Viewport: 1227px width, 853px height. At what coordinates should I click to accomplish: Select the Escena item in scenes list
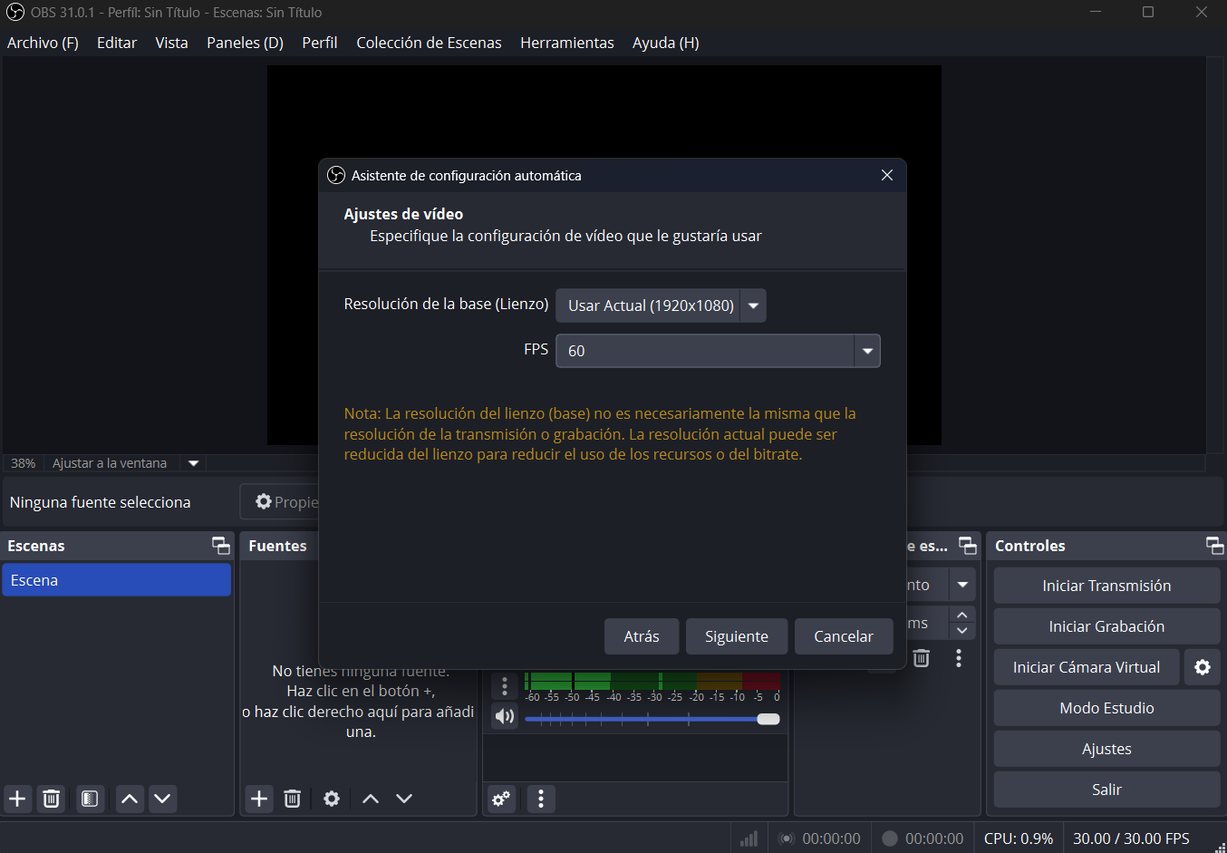pyautogui.click(x=116, y=580)
